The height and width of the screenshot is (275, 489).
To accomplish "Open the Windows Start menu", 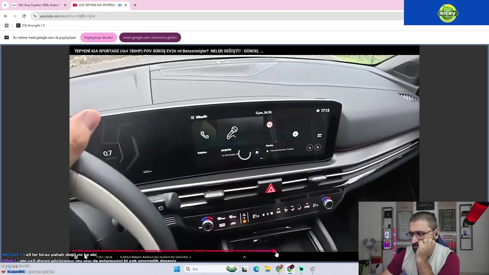I will click(x=177, y=269).
